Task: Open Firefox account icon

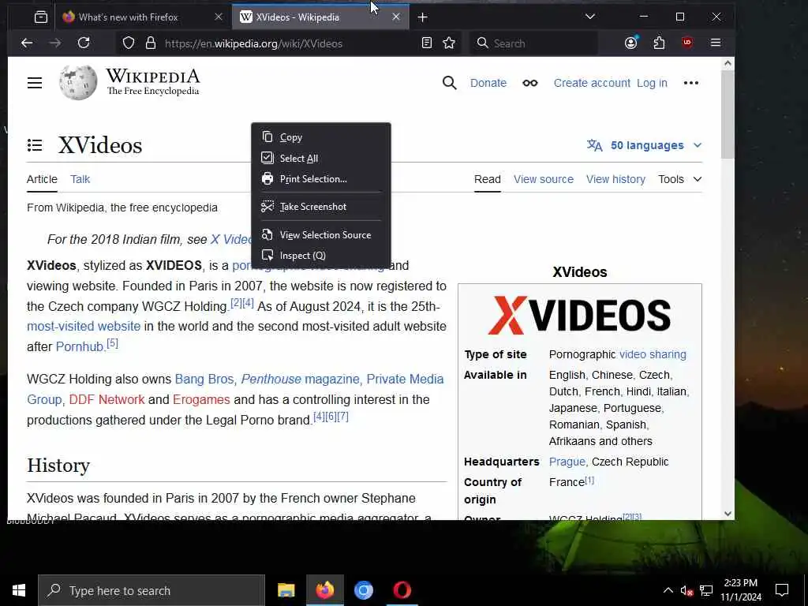Action: click(x=631, y=43)
